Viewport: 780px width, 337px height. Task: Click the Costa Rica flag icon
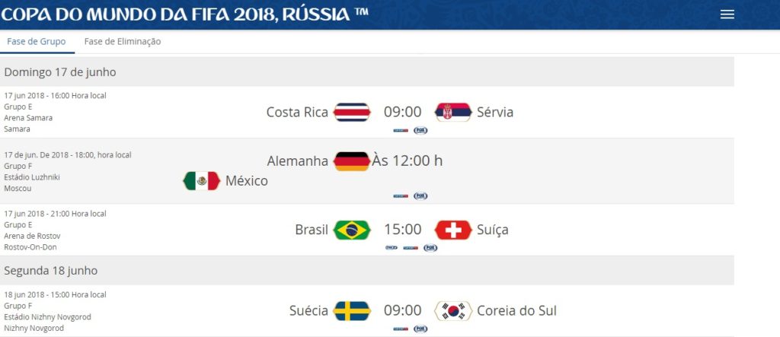click(x=352, y=113)
